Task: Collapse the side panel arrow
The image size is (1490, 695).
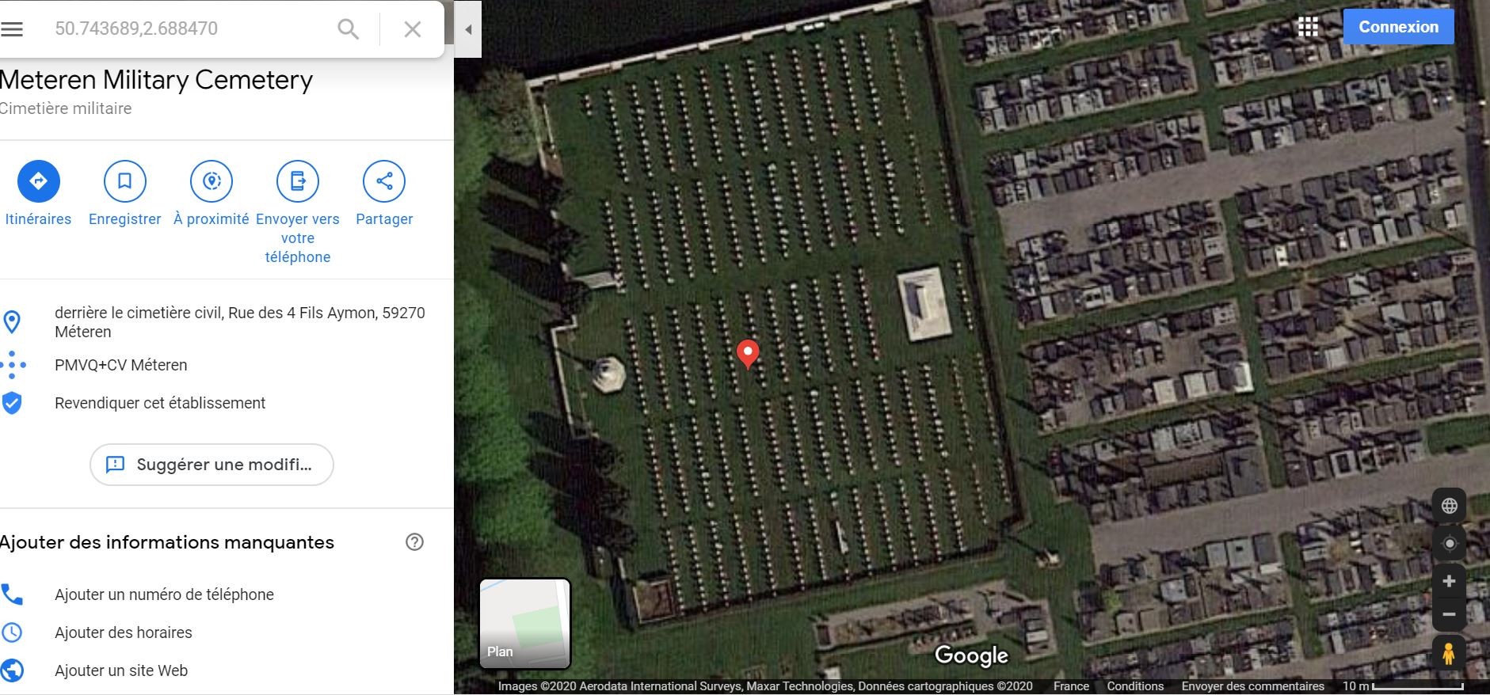Action: 468,29
